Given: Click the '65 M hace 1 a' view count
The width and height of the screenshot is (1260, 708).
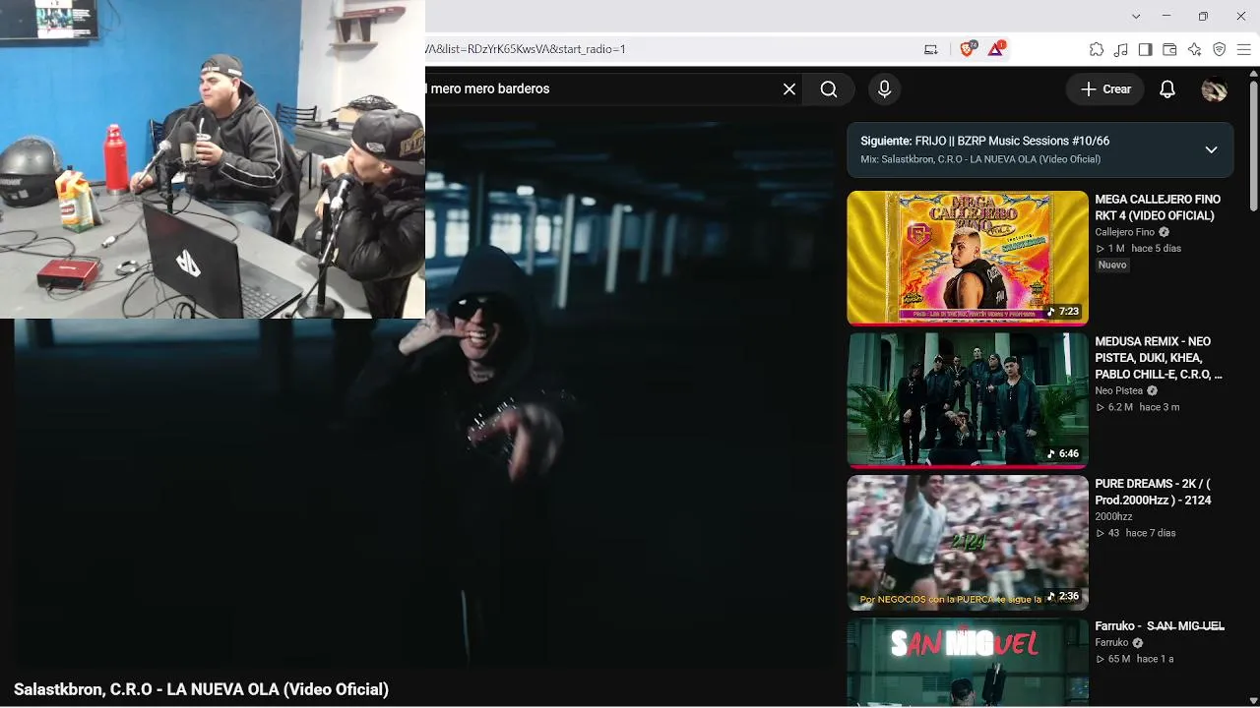Looking at the screenshot, I should (x=1134, y=659).
